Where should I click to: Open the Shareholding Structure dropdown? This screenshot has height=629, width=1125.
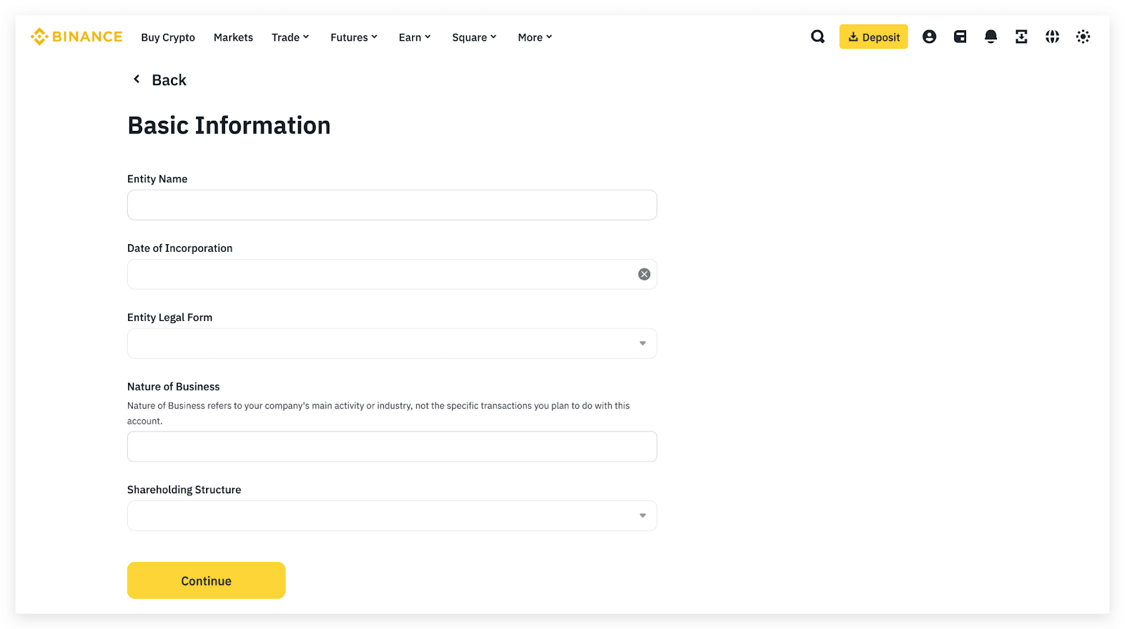click(392, 516)
